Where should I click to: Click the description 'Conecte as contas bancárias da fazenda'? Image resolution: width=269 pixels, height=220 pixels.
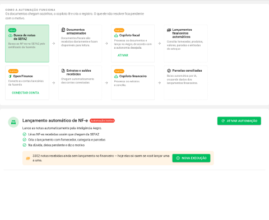coord(26,83)
